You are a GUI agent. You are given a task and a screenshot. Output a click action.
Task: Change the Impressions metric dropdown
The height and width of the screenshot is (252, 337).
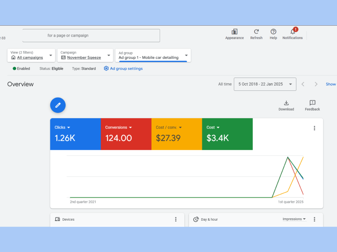coord(294,219)
